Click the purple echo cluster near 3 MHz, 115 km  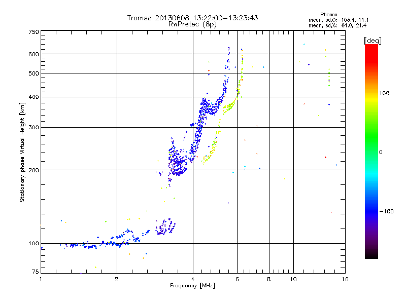tap(165, 227)
